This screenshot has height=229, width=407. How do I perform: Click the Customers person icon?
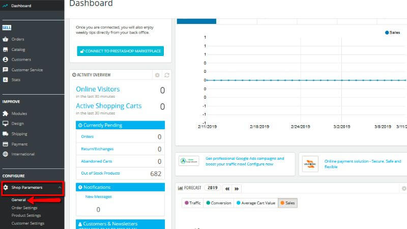(x=6, y=60)
